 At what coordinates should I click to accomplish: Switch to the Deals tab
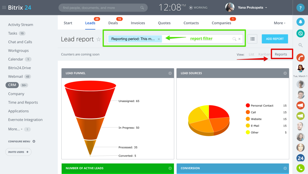pos(113,23)
